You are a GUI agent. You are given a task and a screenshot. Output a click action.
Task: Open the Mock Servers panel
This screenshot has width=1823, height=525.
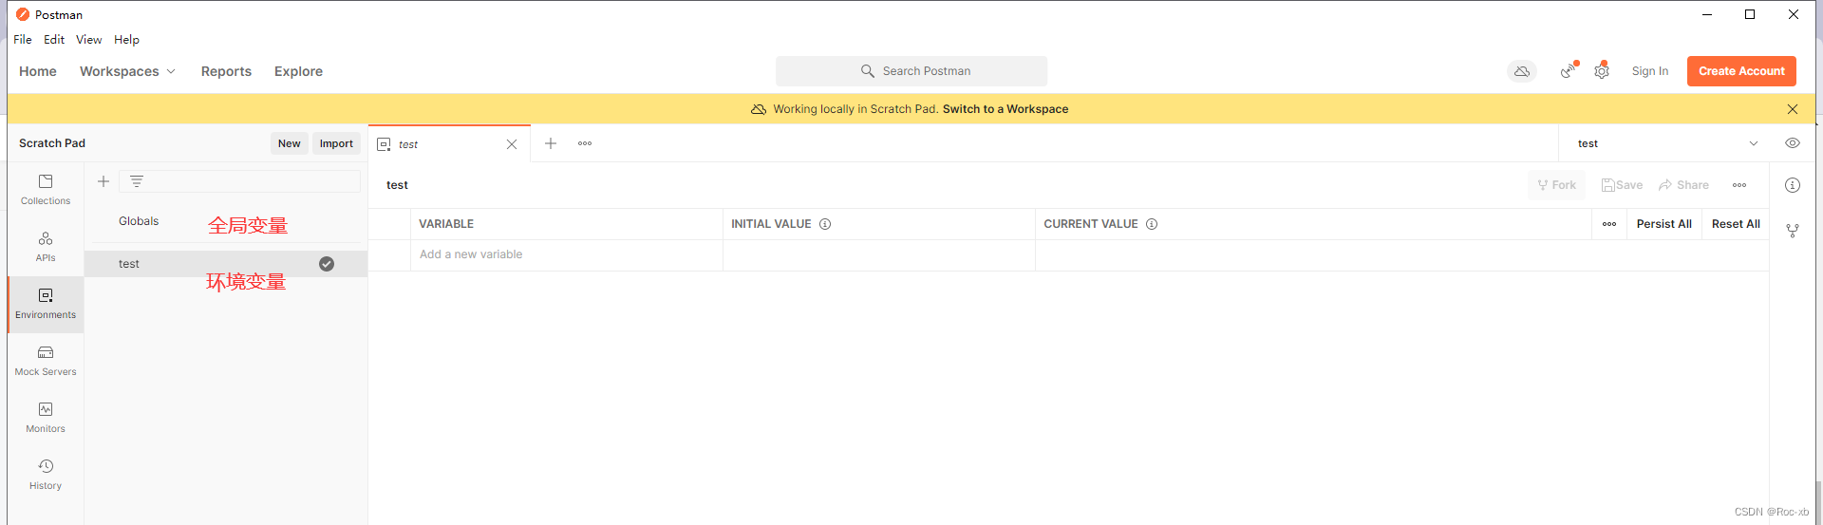pyautogui.click(x=46, y=361)
